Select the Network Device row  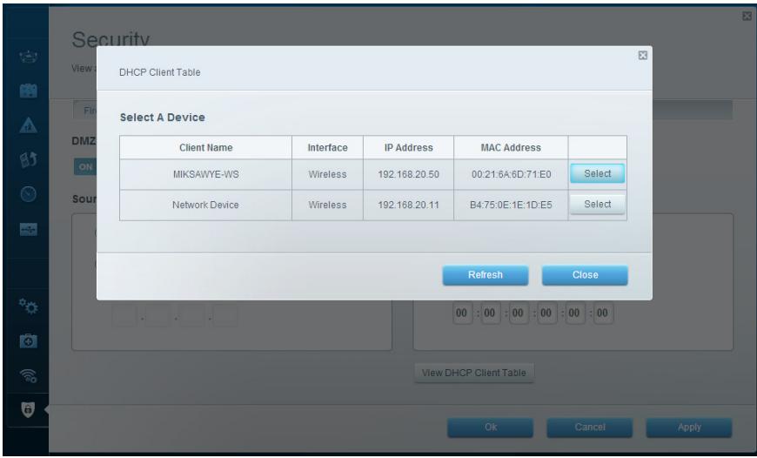[x=597, y=205]
